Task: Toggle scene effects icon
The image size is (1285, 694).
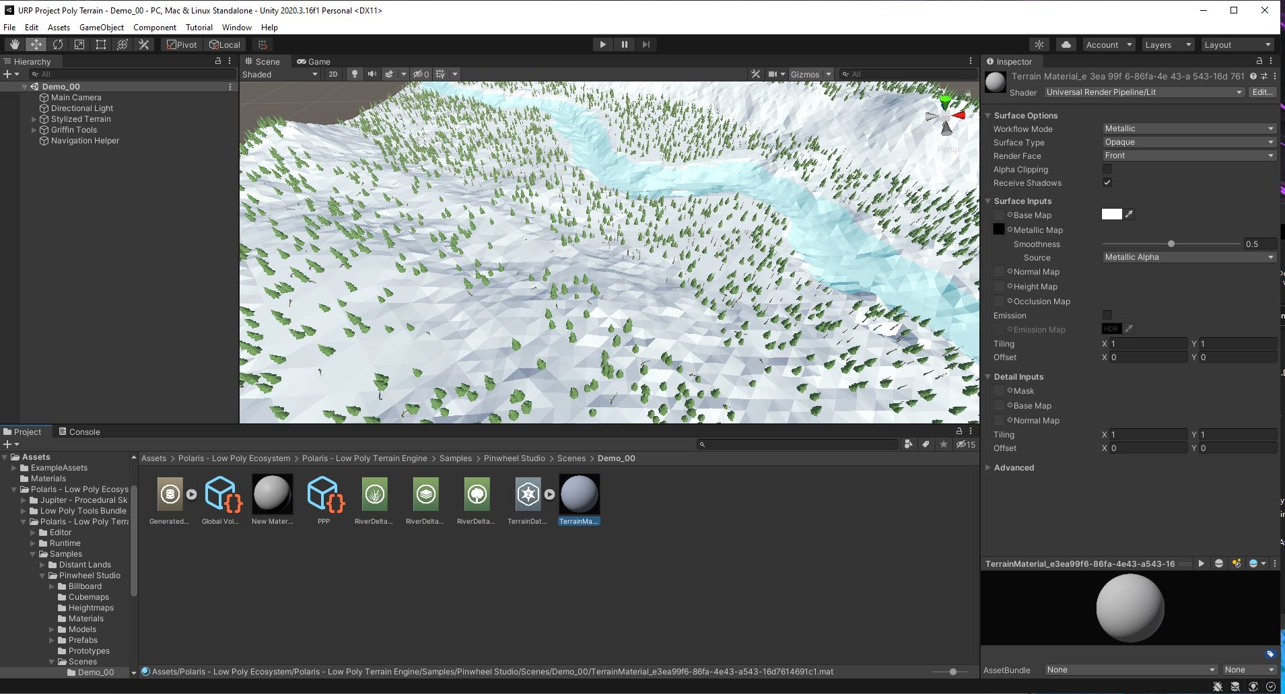Action: pos(388,74)
